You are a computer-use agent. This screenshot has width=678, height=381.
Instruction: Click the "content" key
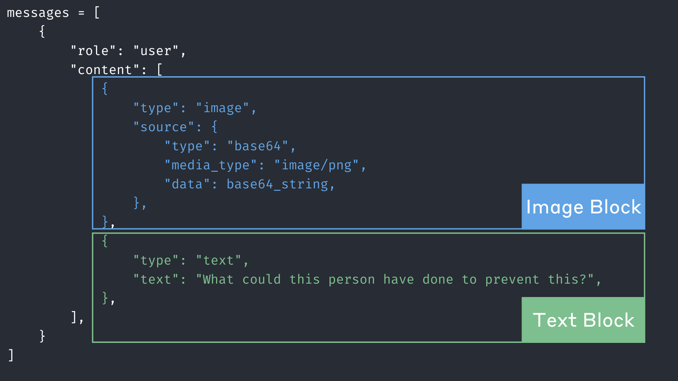(x=105, y=70)
